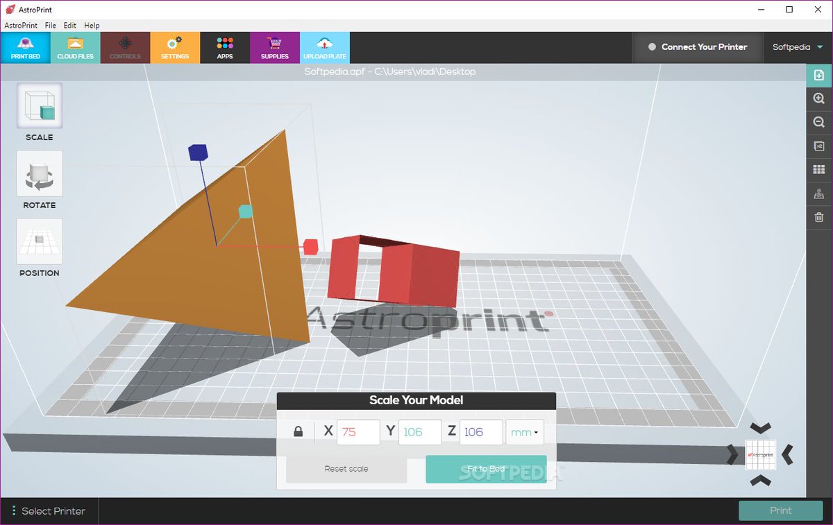
Task: Duplicate the model with the x2 icon
Action: 819,146
